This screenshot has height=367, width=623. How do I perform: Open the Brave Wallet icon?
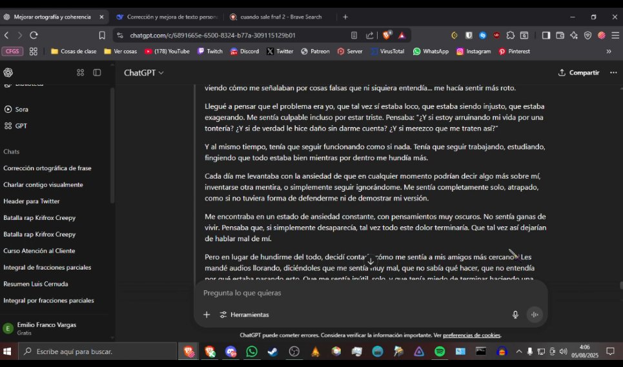(560, 35)
